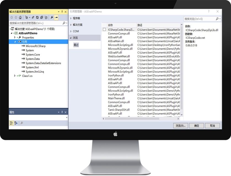The width and height of the screenshot is (231, 176).
Task: Click the Refresh icon in Solution Explorer
Action: [37, 18]
